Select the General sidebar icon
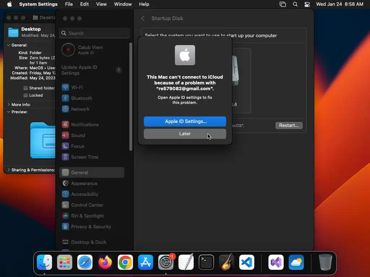370x277 pixels. tap(65, 172)
